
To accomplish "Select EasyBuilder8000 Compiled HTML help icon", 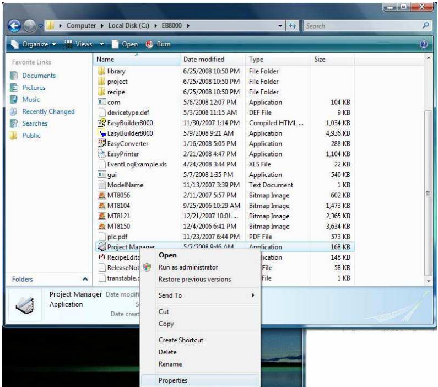I will click(x=102, y=123).
